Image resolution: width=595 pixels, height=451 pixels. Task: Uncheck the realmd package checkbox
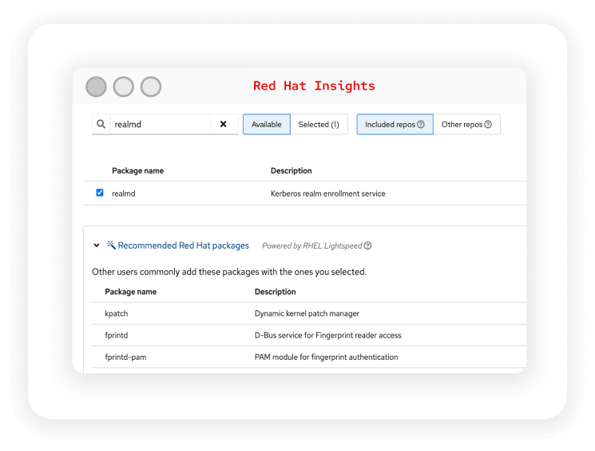click(100, 193)
